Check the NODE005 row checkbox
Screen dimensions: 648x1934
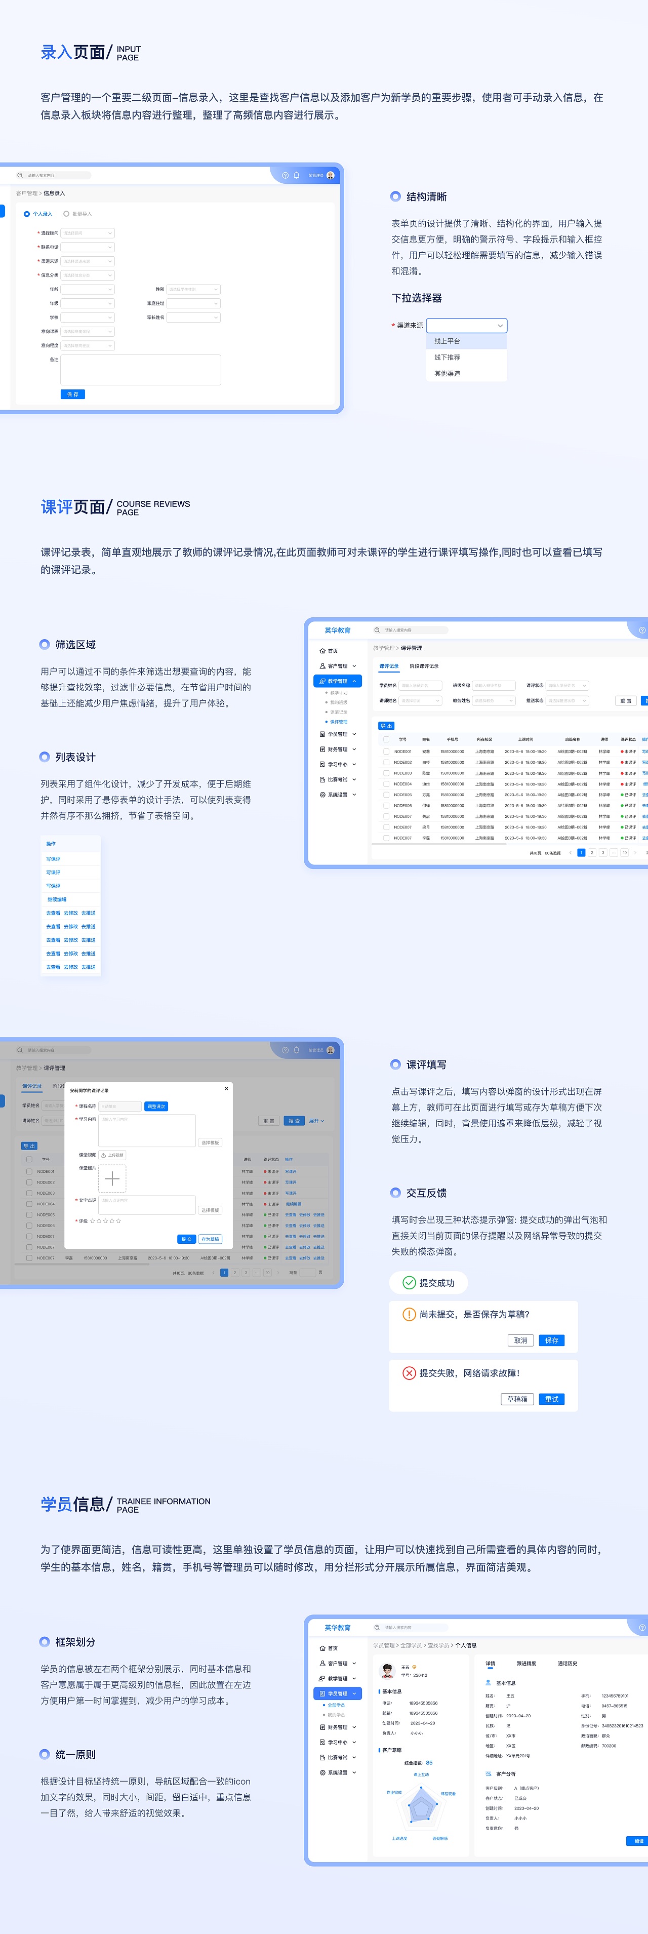click(x=387, y=795)
